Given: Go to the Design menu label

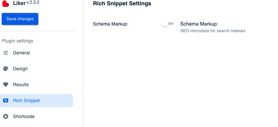Looking at the screenshot, I should (20, 69).
